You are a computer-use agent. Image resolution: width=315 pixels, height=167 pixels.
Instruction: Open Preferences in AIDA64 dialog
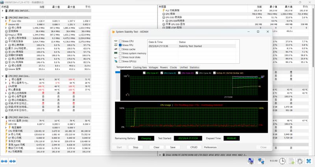210,147
